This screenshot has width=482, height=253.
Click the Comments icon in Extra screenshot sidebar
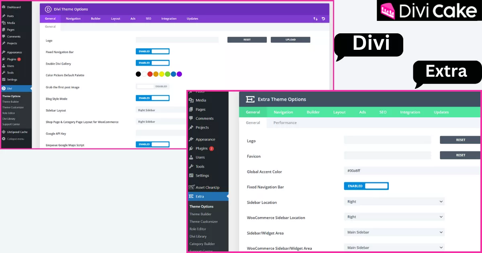point(191,118)
